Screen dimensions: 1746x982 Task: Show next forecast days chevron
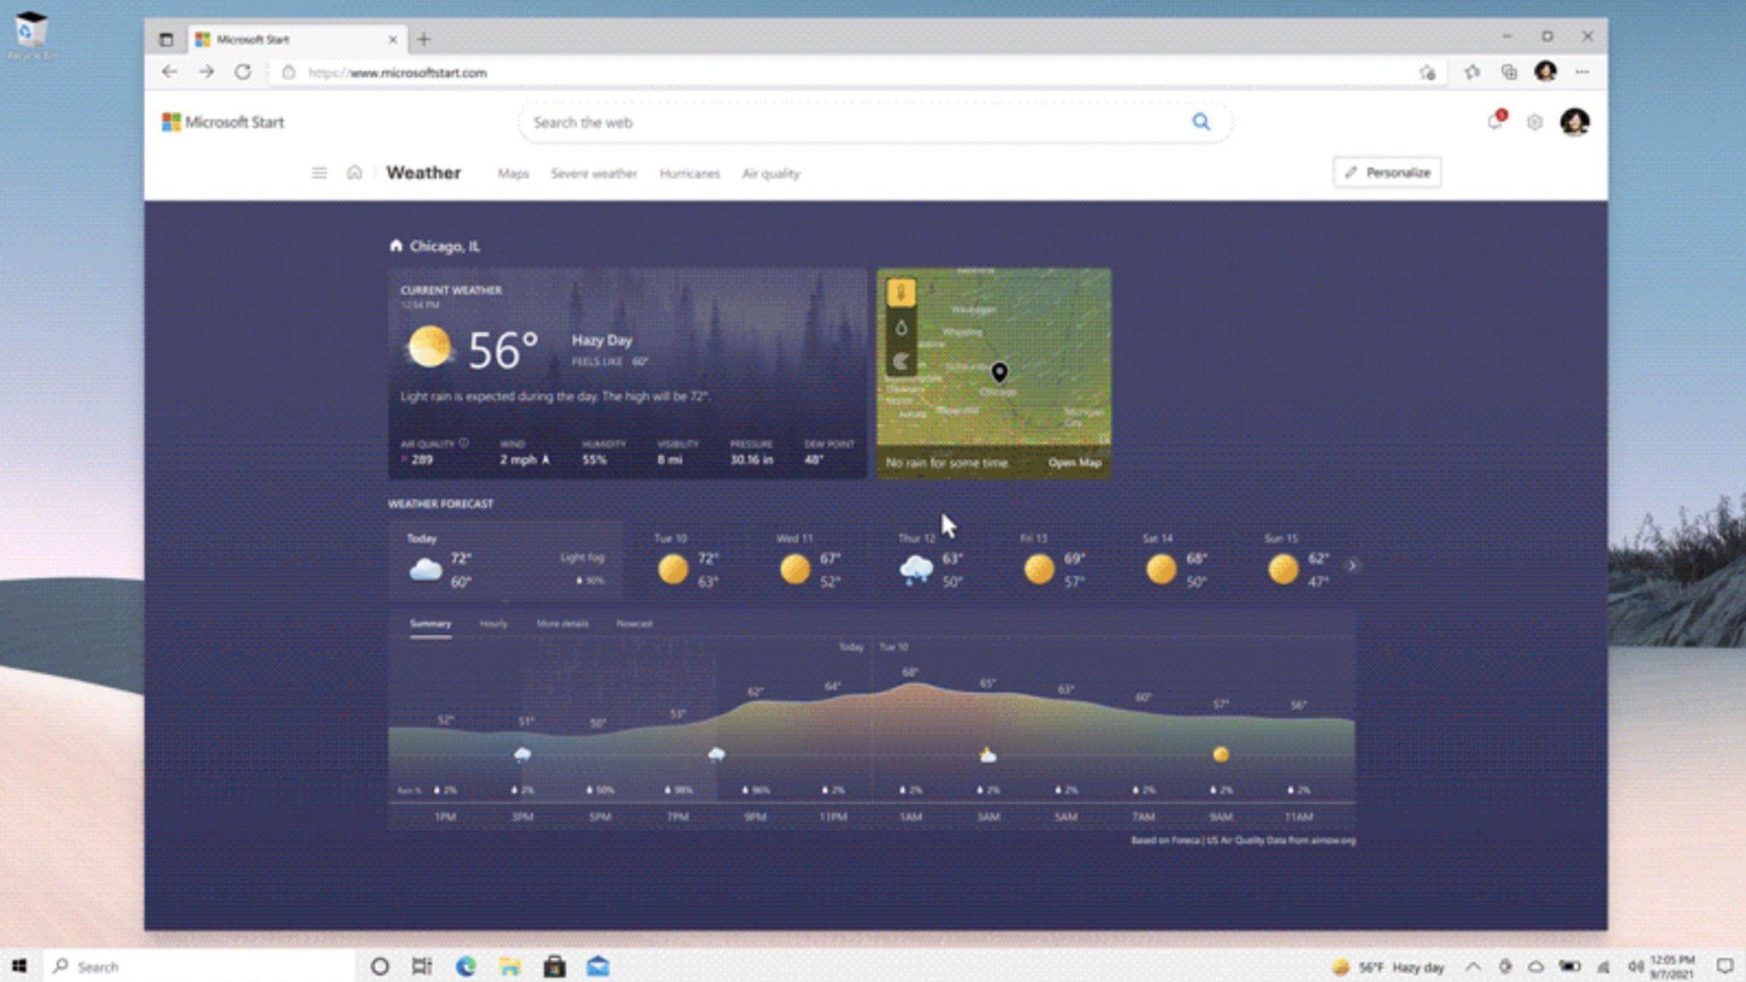coord(1352,565)
